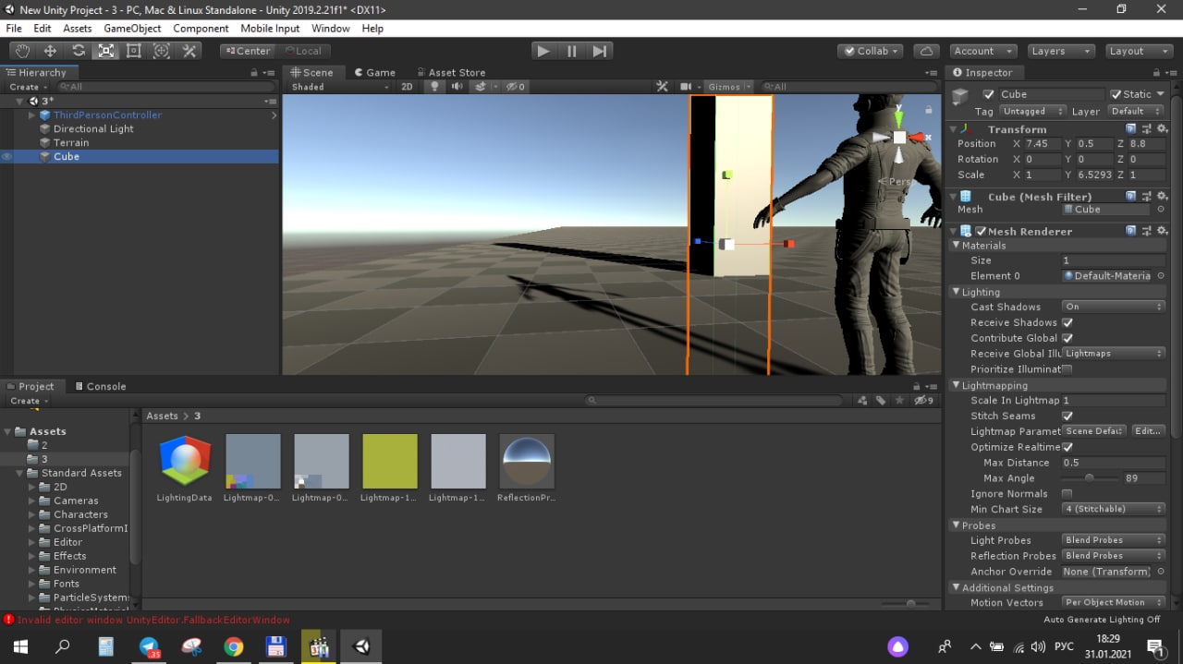1183x664 pixels.
Task: Select the Scale tool
Action: point(106,51)
